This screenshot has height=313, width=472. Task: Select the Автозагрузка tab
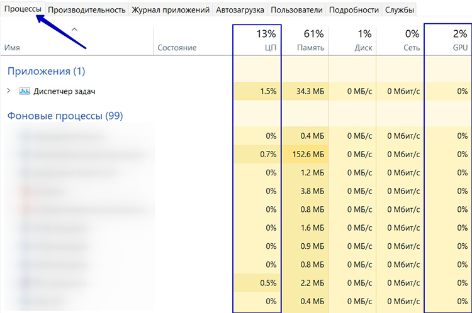click(240, 10)
